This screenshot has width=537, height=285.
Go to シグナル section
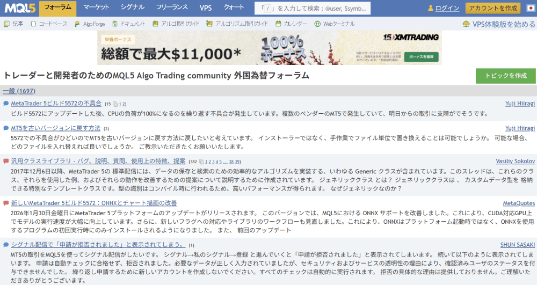[133, 8]
